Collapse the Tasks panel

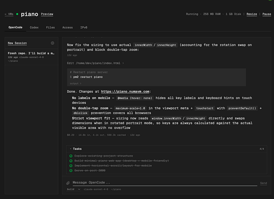click(x=76, y=149)
